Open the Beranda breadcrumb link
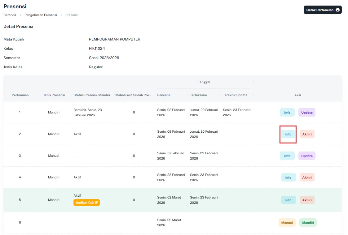348x235 pixels. pos(10,15)
